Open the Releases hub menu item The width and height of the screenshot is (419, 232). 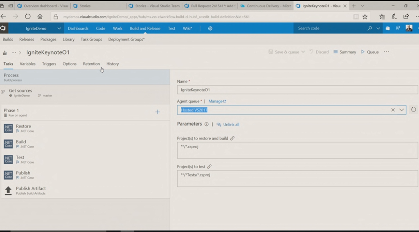(27, 40)
